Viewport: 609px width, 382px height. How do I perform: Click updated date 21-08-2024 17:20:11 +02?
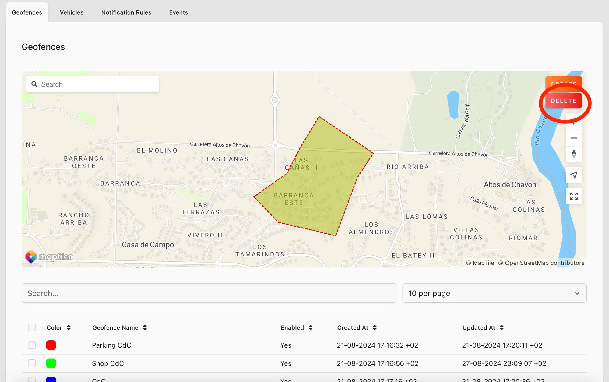(502, 345)
